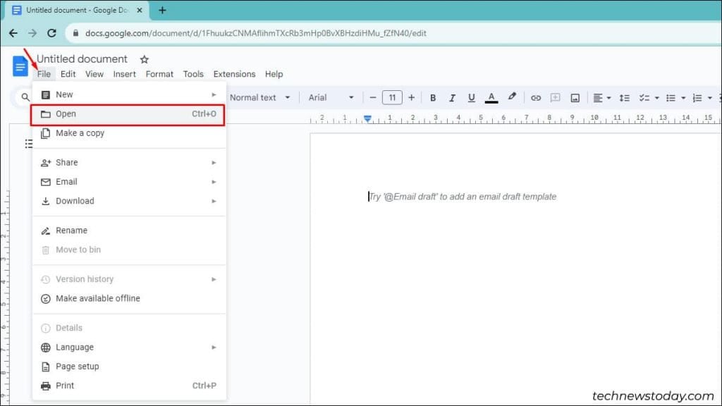722x406 pixels.
Task: Select Make a copy
Action: 129,133
